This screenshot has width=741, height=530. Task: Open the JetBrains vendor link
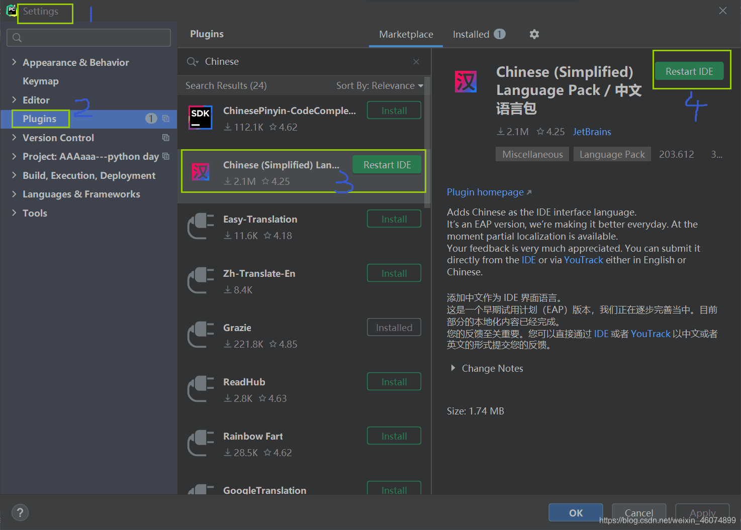pyautogui.click(x=592, y=132)
